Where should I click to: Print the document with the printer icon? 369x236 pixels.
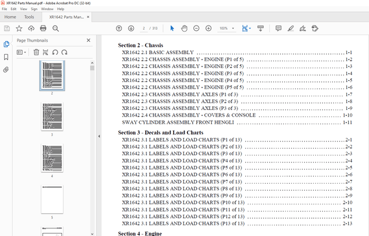point(43,29)
